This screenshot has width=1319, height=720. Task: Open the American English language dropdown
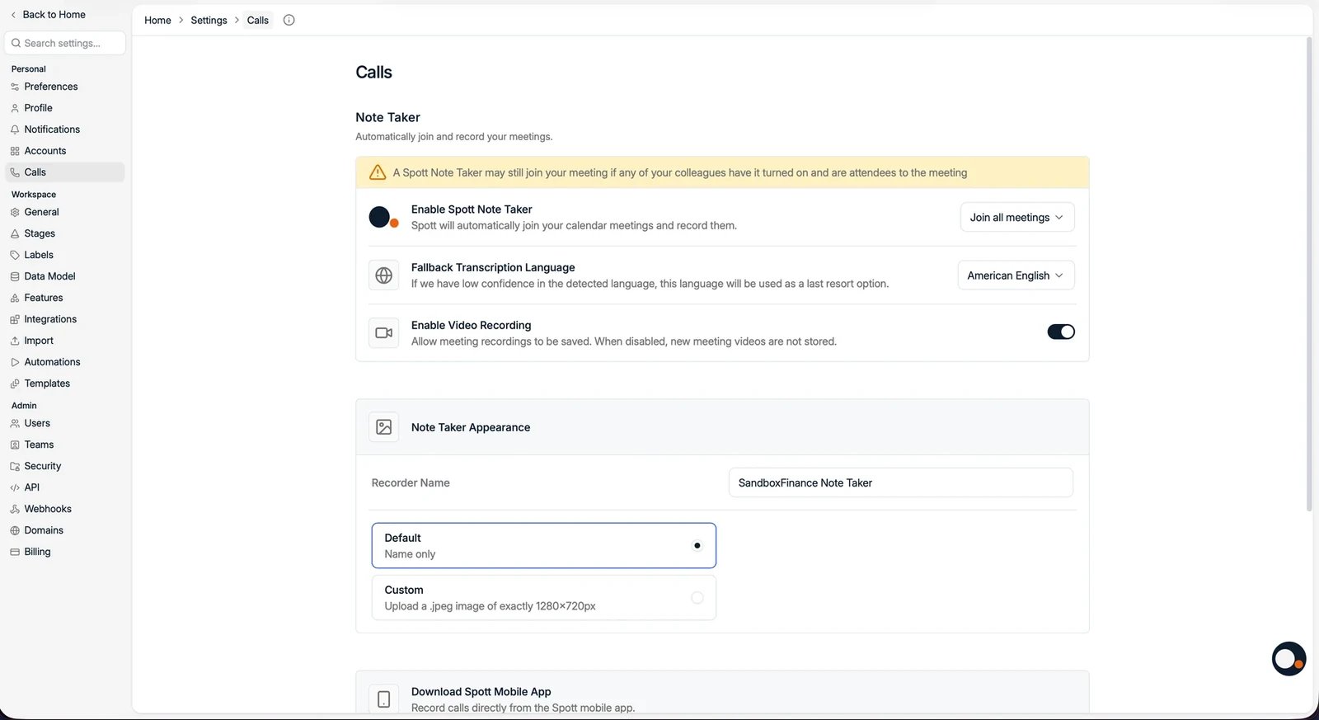click(1016, 275)
